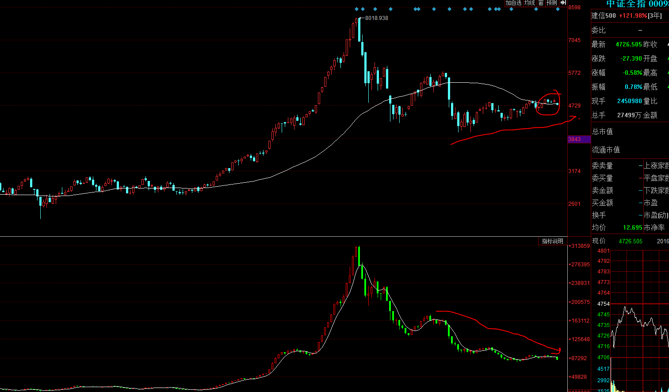Click the 现价 value 4726.505
Screen dimensions: 669x392
coord(631,241)
